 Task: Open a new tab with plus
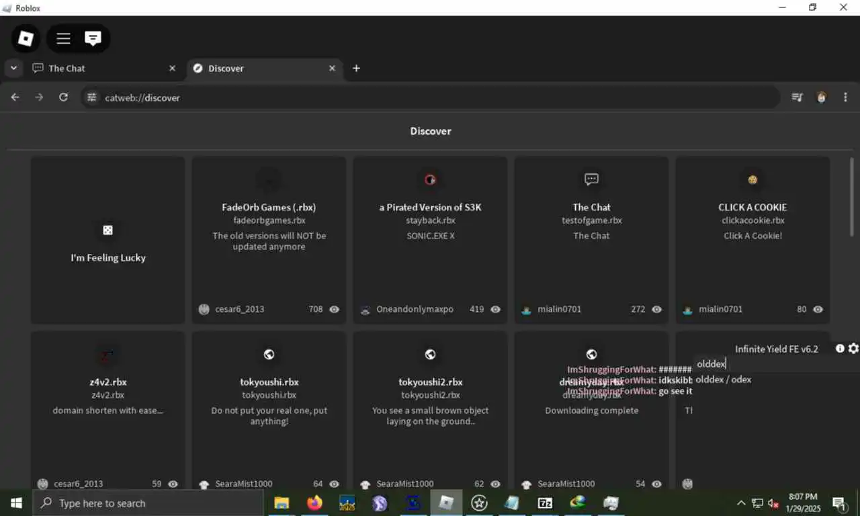(x=356, y=68)
